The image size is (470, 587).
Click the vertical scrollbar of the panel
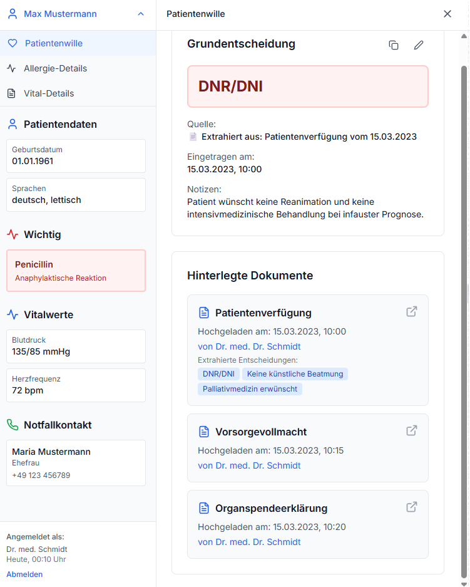(464, 313)
